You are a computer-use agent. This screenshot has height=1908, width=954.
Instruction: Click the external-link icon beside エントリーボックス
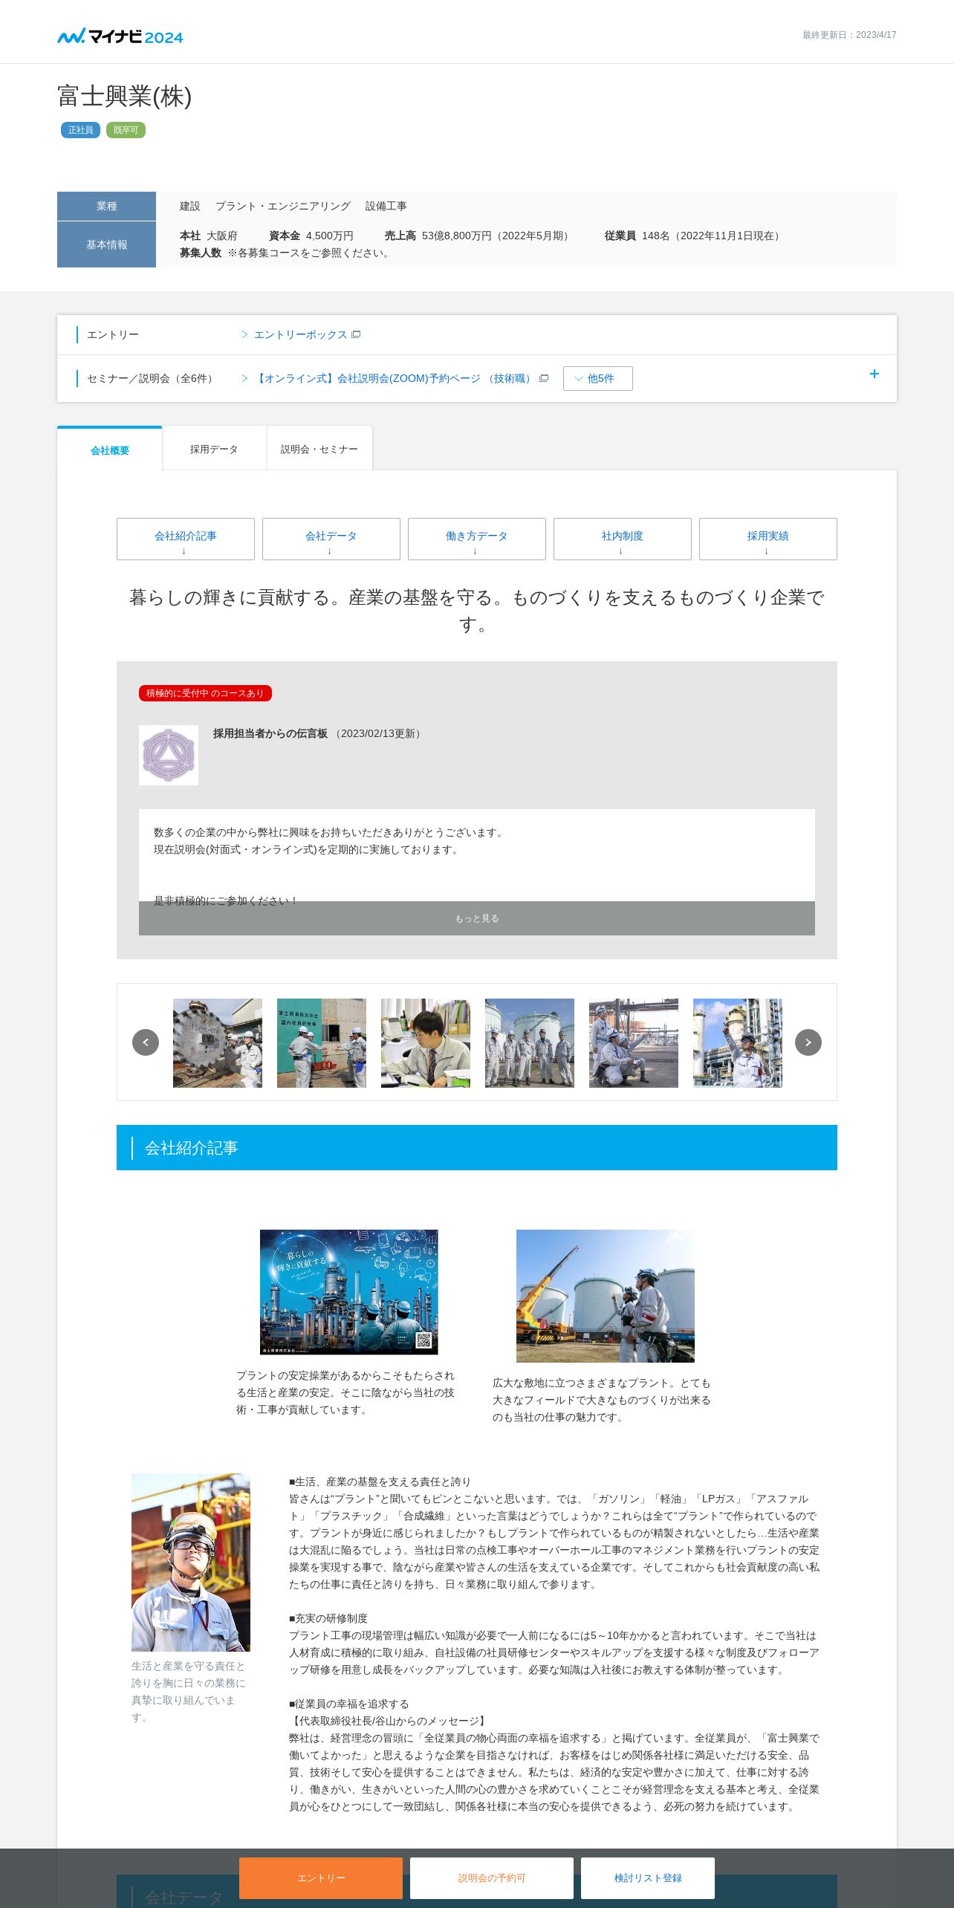(x=356, y=334)
